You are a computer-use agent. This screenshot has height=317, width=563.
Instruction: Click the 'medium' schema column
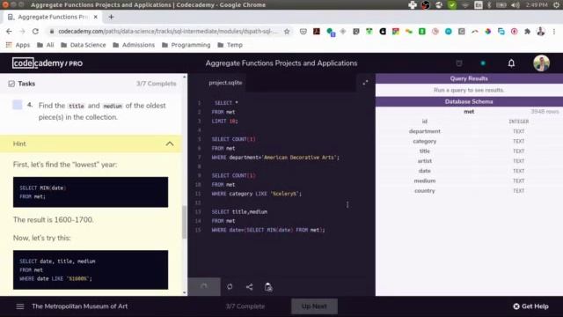click(x=424, y=181)
